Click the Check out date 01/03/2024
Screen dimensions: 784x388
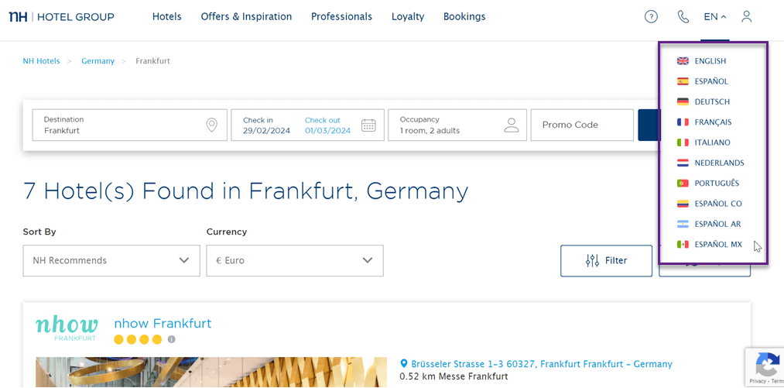click(327, 125)
